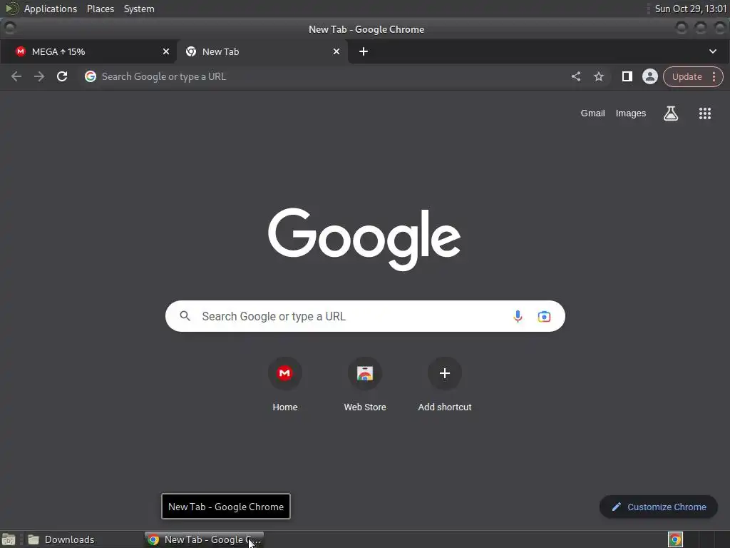730x548 pixels.
Task: Bookmark this tab with the star icon
Action: [599, 76]
